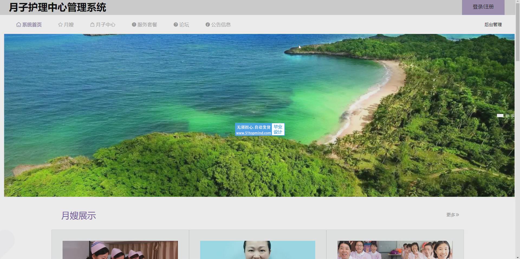Click 更多 link in 月嫂展示 section
The height and width of the screenshot is (259, 520).
[x=453, y=215]
